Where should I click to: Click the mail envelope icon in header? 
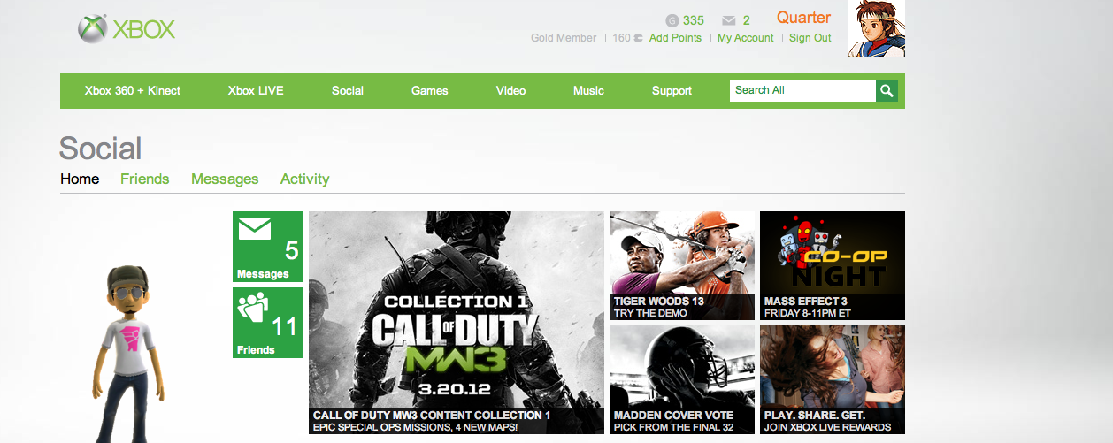pyautogui.click(x=729, y=20)
